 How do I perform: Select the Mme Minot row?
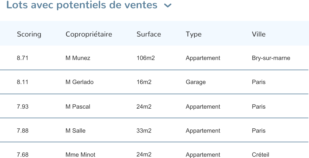pos(80,155)
